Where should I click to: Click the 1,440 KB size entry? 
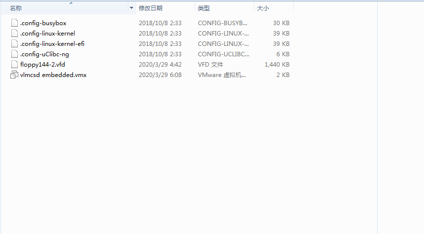point(277,65)
